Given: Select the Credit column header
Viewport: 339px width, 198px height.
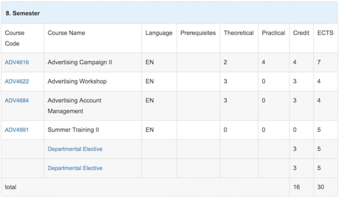Looking at the screenshot, I should coord(301,33).
